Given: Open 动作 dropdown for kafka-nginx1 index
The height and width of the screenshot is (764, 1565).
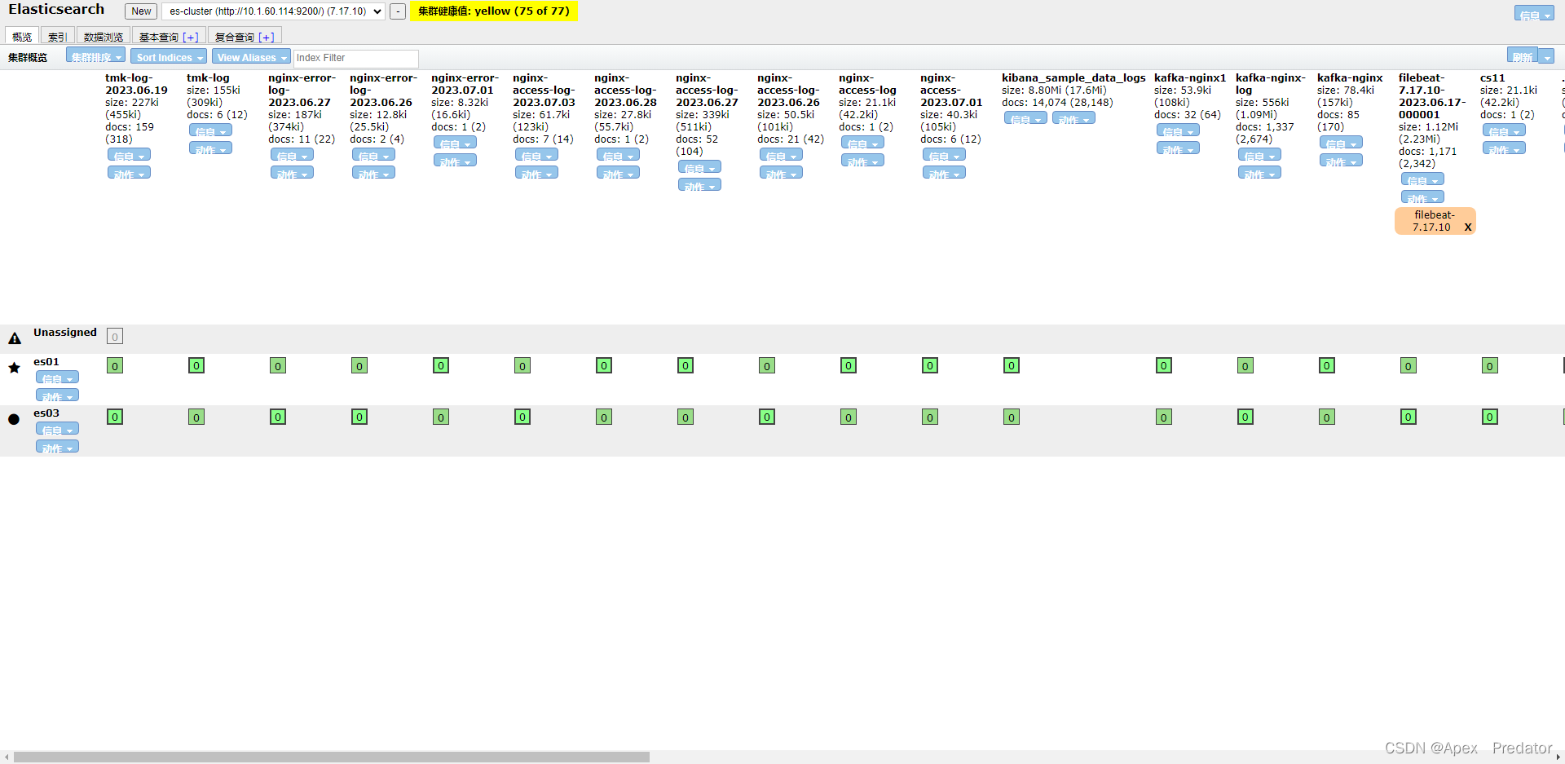Looking at the screenshot, I should click(x=1178, y=148).
